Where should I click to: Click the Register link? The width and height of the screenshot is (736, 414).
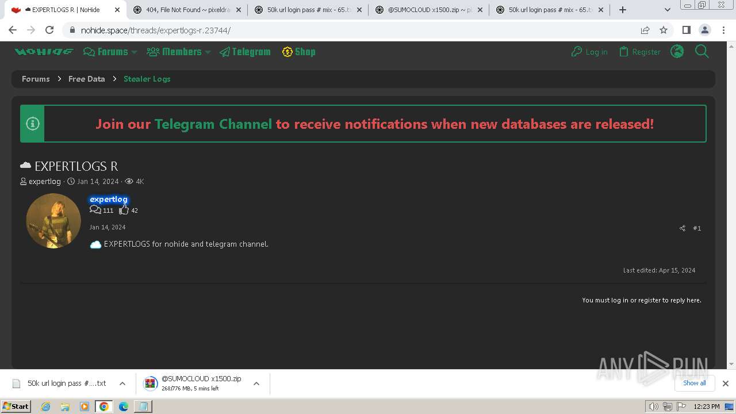(640, 52)
